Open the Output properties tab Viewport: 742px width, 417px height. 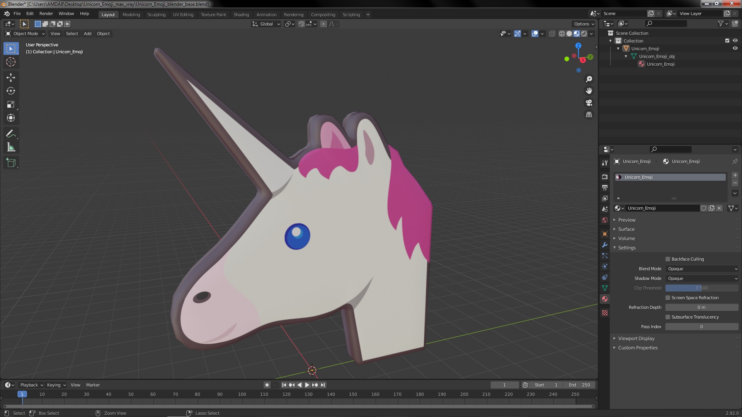coord(605,187)
